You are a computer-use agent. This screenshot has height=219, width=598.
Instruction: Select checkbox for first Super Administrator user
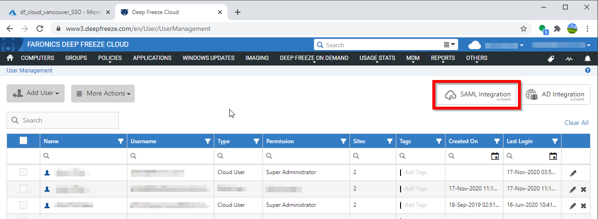click(x=23, y=173)
